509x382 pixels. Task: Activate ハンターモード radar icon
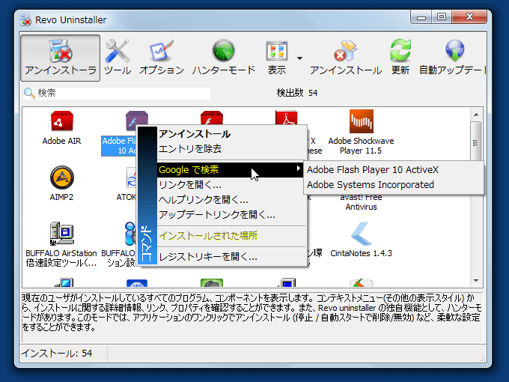point(223,51)
